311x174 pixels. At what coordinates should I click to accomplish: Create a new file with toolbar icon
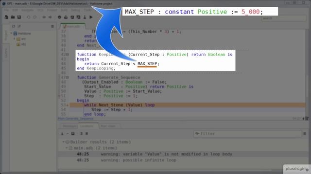(6, 17)
